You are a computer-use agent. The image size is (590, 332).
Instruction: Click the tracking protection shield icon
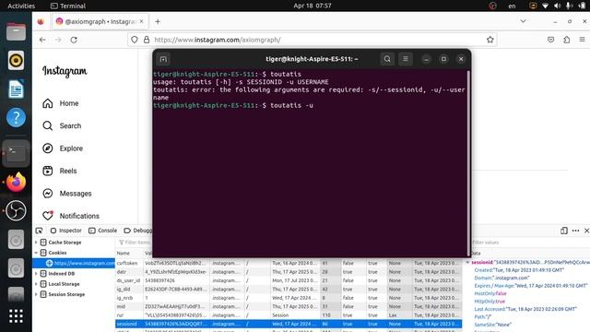click(x=135, y=40)
